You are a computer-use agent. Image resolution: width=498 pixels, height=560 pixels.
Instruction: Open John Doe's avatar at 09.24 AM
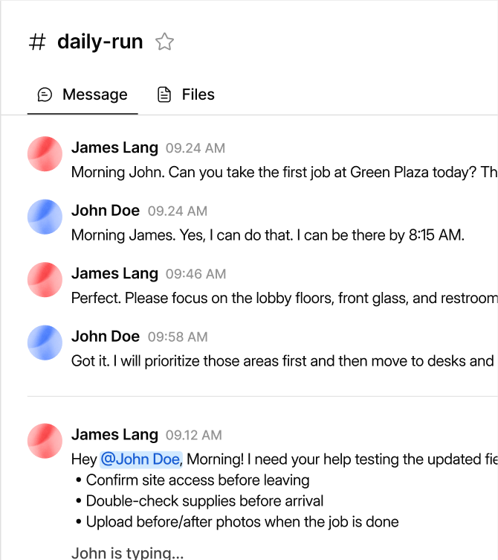click(45, 217)
